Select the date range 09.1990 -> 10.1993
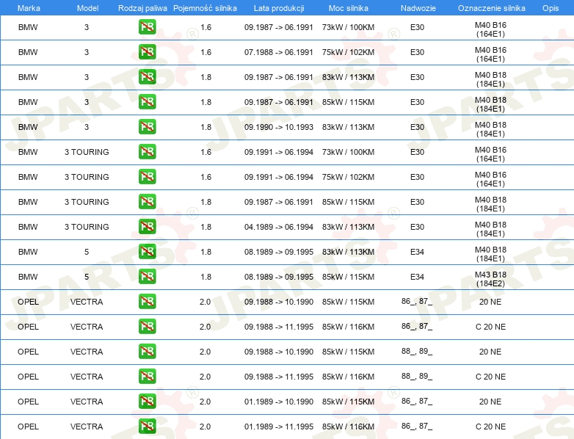This screenshot has height=439, width=574. [x=279, y=127]
